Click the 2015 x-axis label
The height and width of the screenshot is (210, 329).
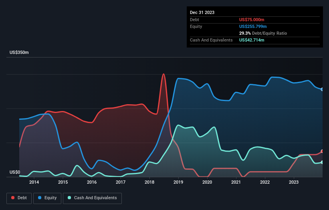(63, 182)
